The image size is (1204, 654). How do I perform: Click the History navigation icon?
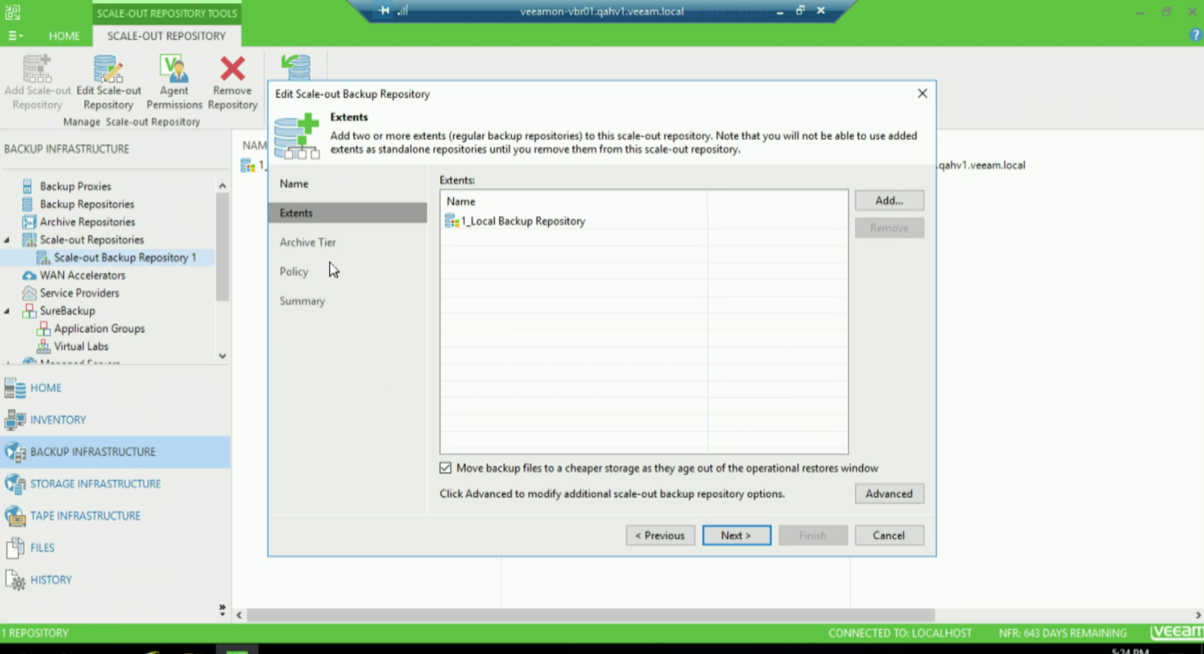click(15, 580)
